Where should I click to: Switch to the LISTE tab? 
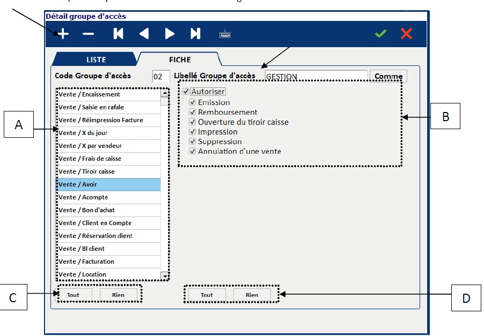click(x=96, y=59)
